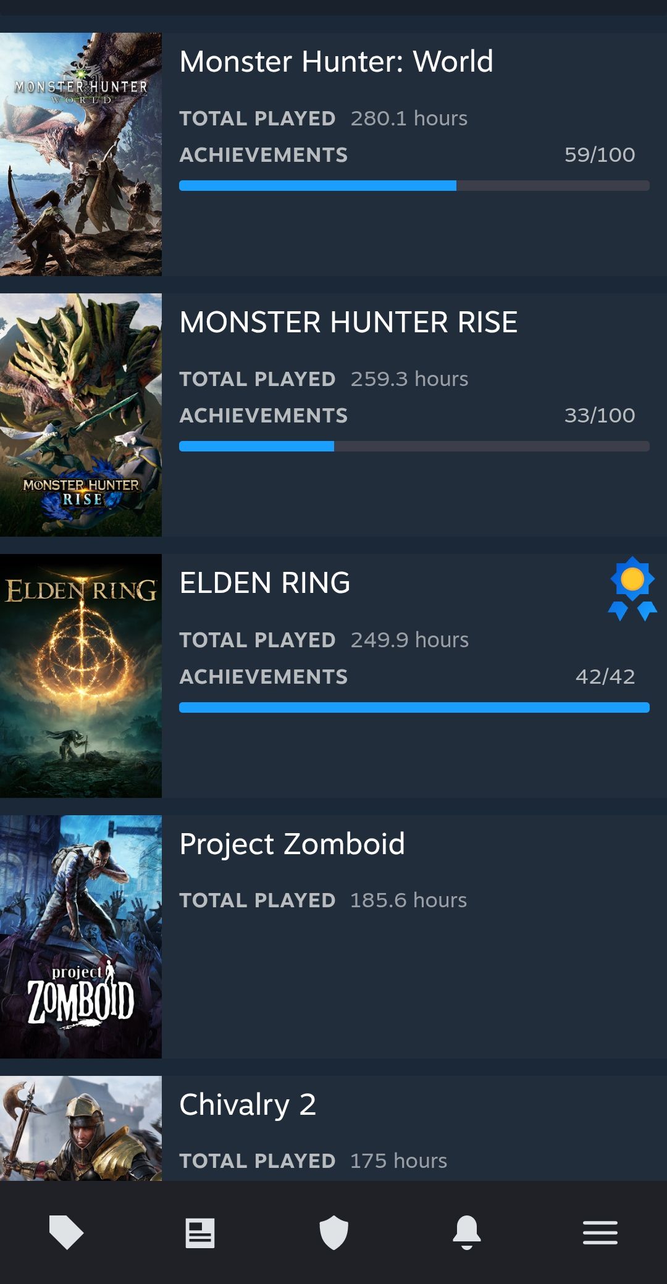This screenshot has width=667, height=1284.
Task: Open Steam Guard shield icon
Action: pyautogui.click(x=333, y=1232)
